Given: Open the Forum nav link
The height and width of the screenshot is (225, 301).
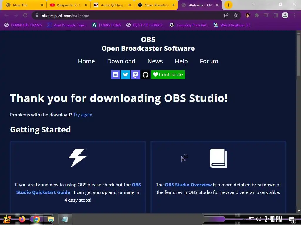Looking at the screenshot, I should pyautogui.click(x=209, y=61).
